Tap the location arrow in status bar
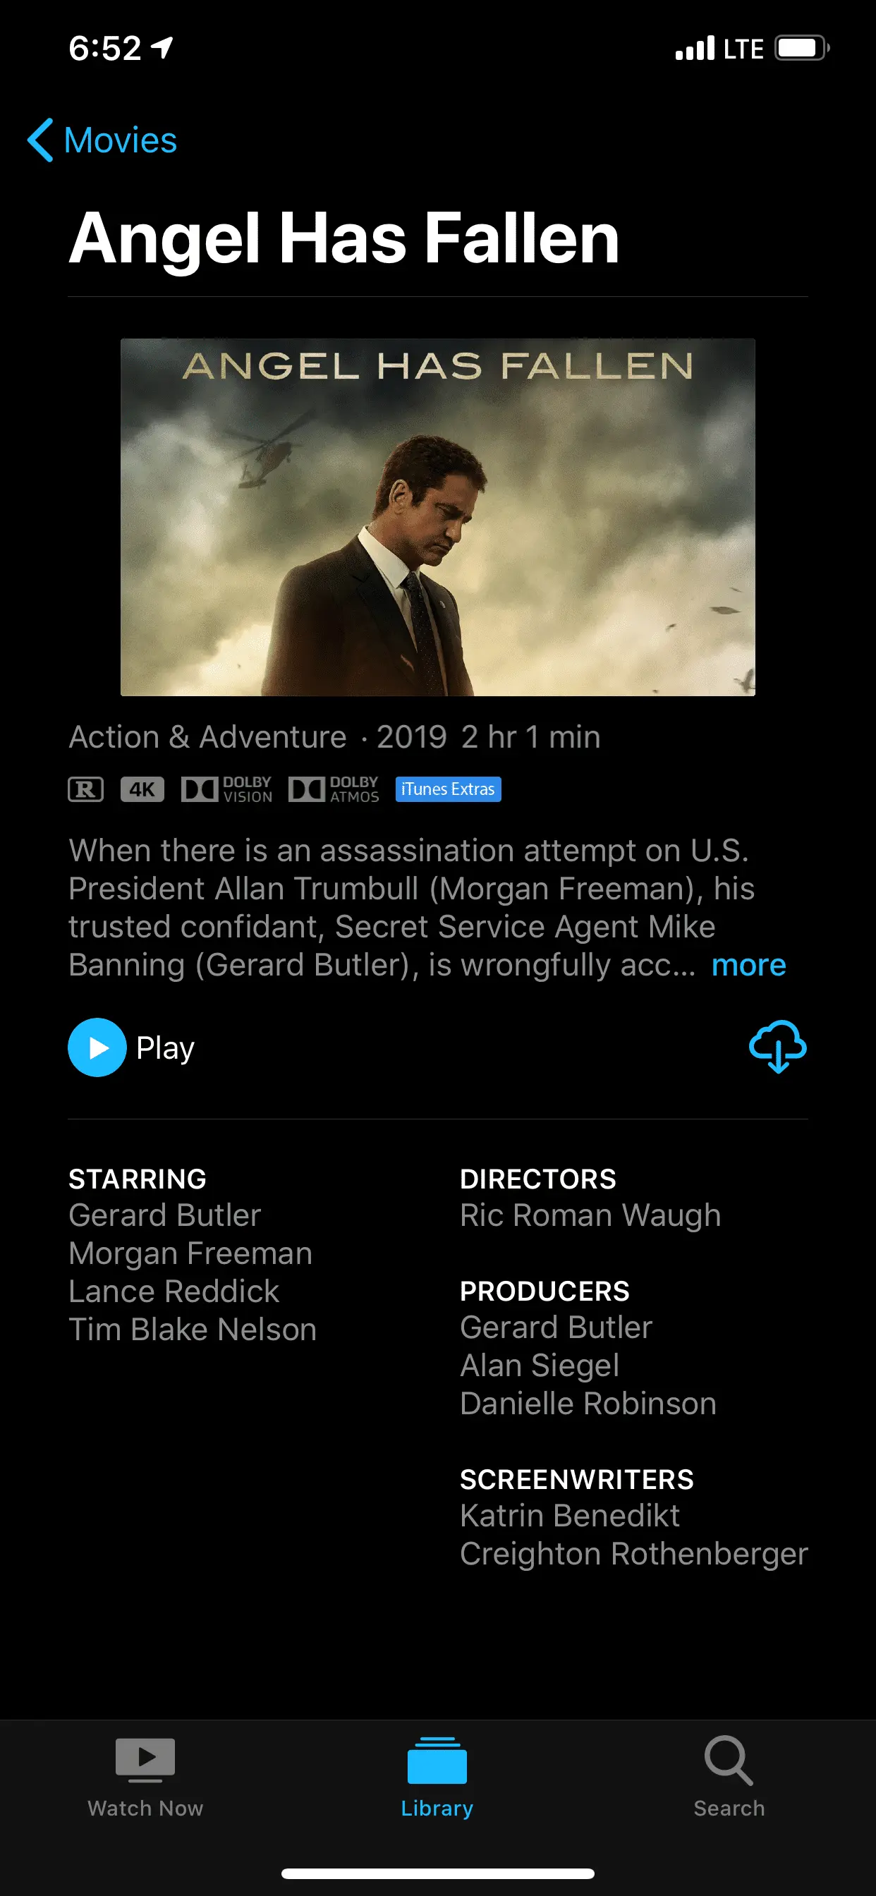 click(162, 48)
